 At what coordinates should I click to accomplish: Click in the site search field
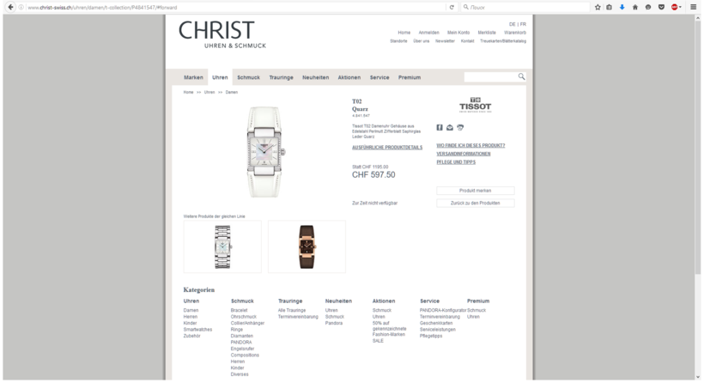(490, 77)
